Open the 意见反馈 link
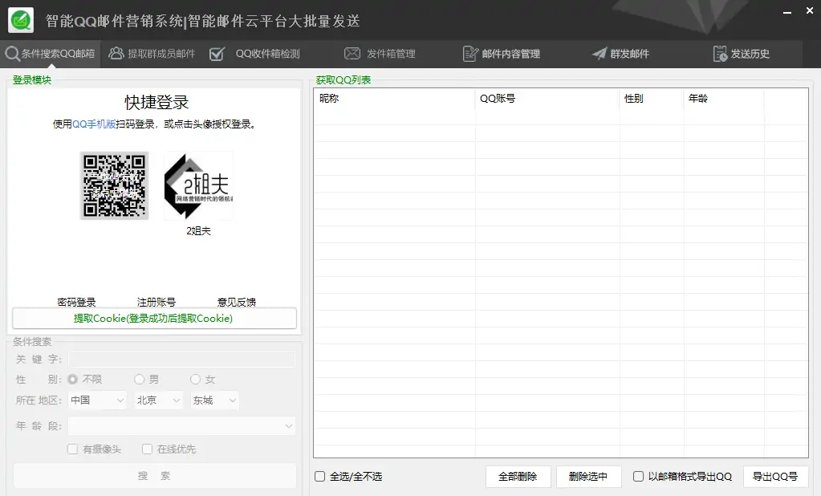This screenshot has width=821, height=496. (x=237, y=303)
